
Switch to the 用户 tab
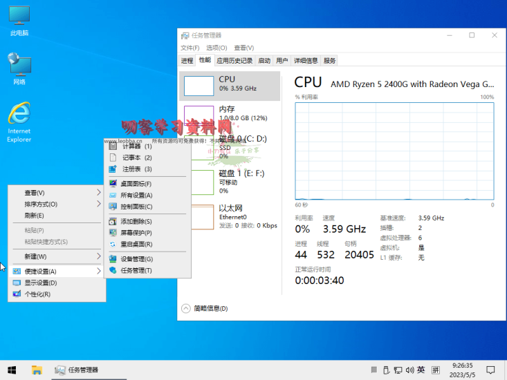coord(282,61)
